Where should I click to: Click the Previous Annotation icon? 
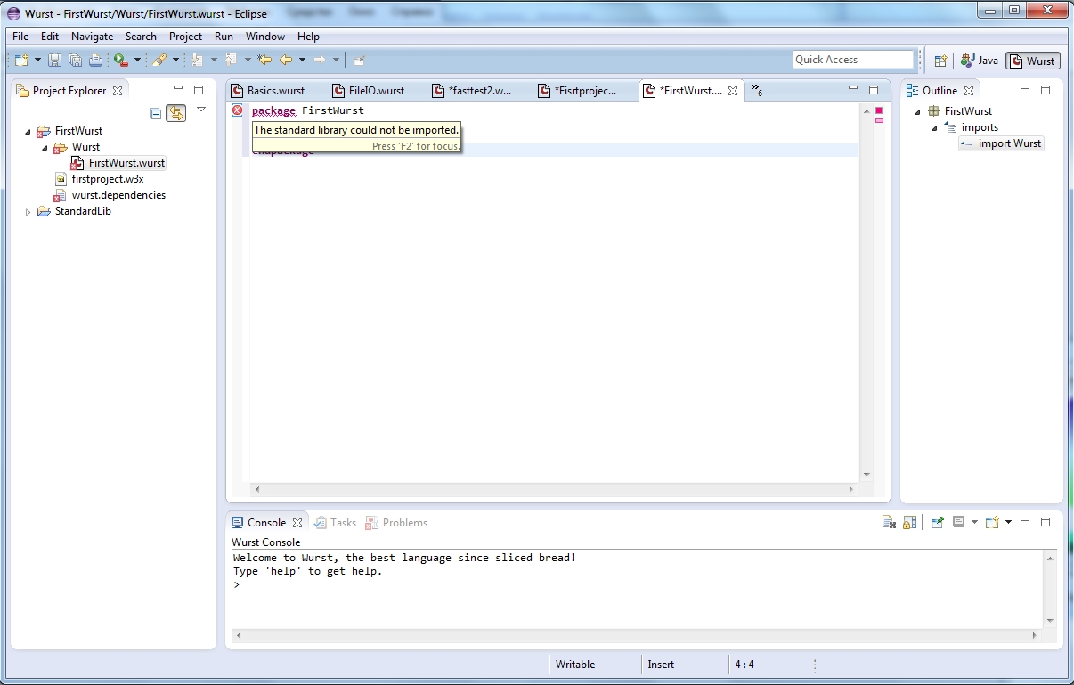click(x=232, y=60)
